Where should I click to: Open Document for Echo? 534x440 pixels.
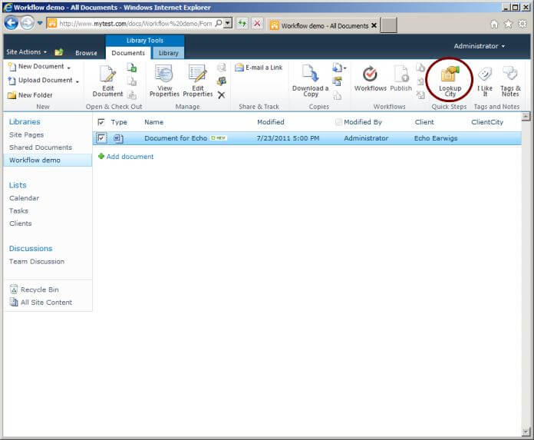[x=176, y=138]
